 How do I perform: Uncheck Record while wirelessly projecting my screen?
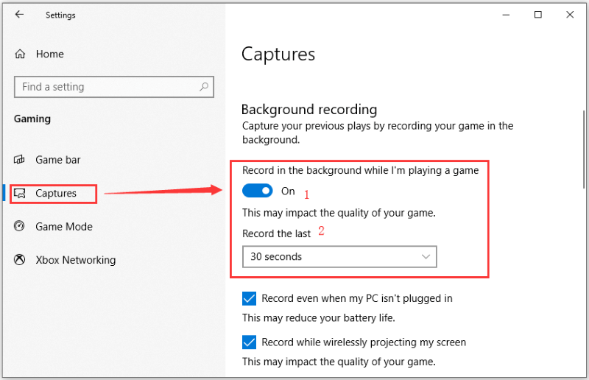250,342
